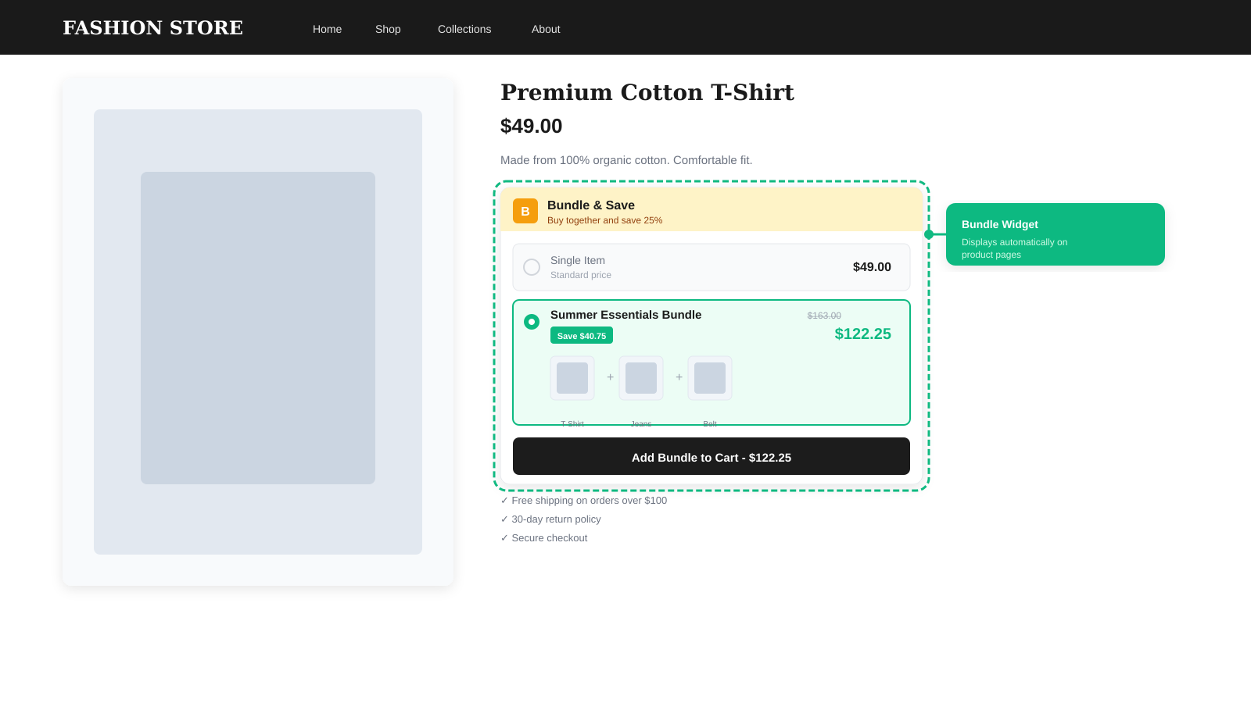
Task: Click the T-Shirt thumbnail in the bundle
Action: coord(572,377)
